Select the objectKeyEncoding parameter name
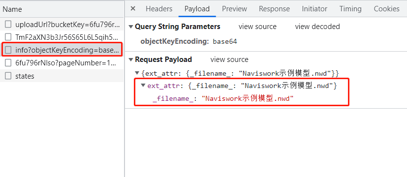The height and width of the screenshot is (177, 407). pos(175,41)
